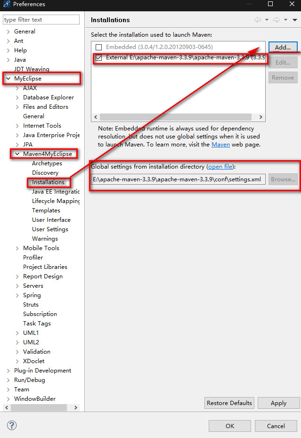
Task: Select the Run/Debug preferences item
Action: (30, 380)
